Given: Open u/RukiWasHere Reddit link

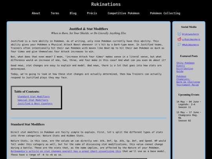Looking at the screenshot, I should pyautogui.click(x=191, y=39).
